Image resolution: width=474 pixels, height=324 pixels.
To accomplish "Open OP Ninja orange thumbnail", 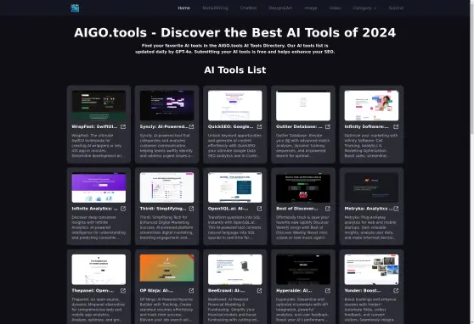I will (x=166, y=268).
